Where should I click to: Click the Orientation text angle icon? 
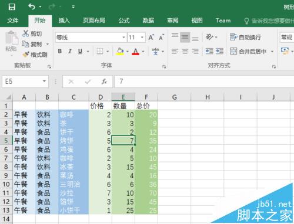[x=209, y=37]
